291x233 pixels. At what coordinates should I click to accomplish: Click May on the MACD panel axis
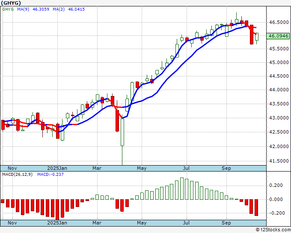pyautogui.click(x=142, y=223)
